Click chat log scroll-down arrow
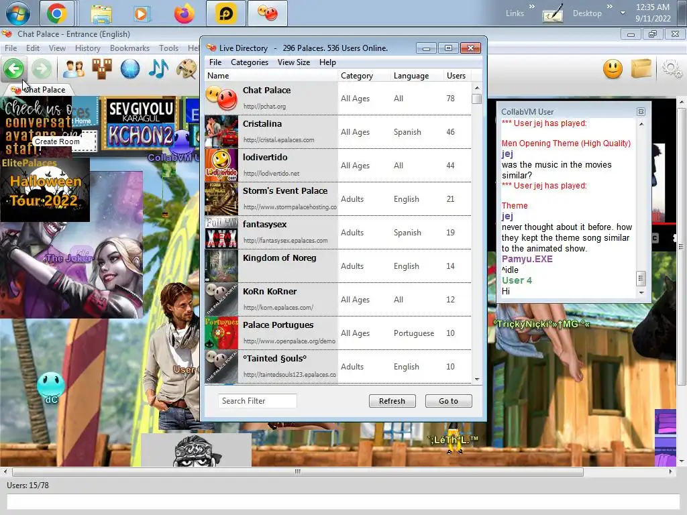This screenshot has width=687, height=515. click(641, 292)
